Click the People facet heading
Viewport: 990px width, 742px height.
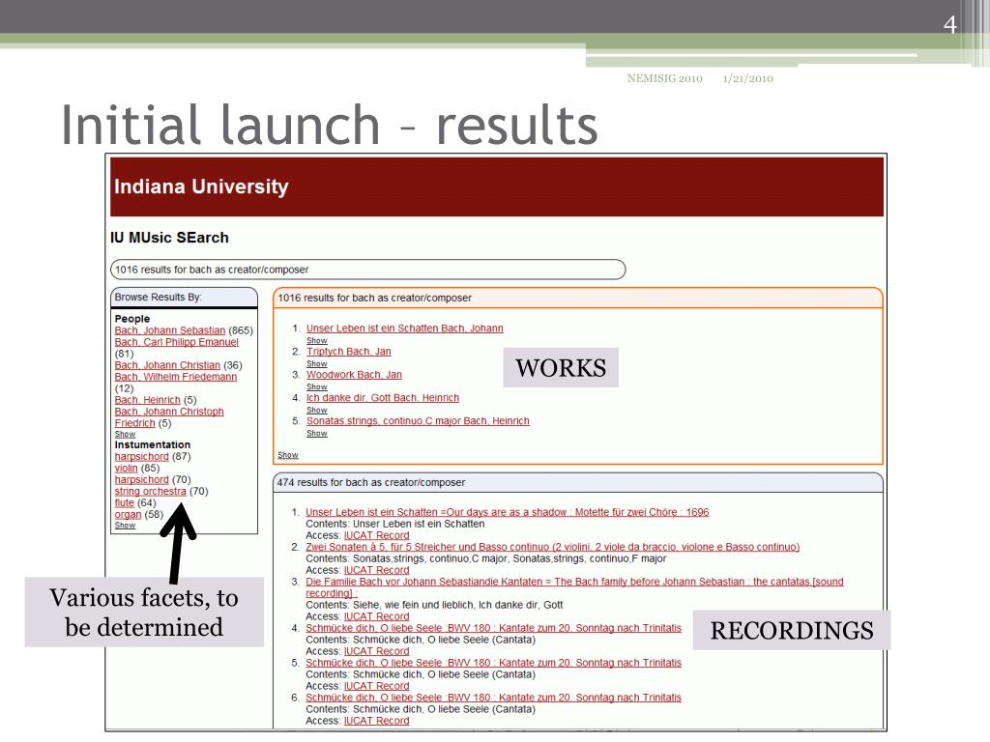coord(131,319)
